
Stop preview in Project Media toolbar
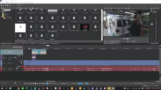(x=32, y=8)
